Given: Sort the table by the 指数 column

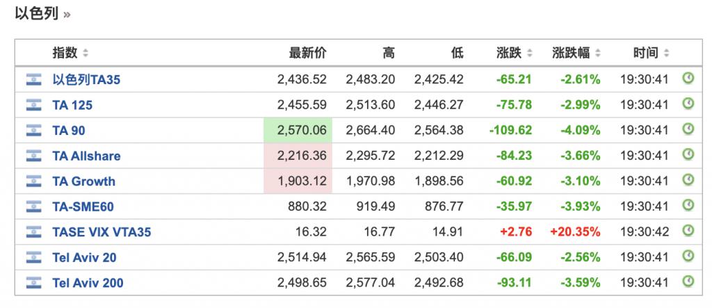Looking at the screenshot, I should [x=85, y=53].
